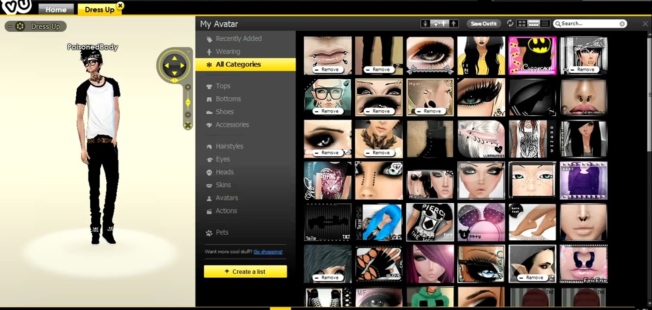The height and width of the screenshot is (310, 652).
Task: Remove the pierced lips item
Action: pyautogui.click(x=327, y=69)
